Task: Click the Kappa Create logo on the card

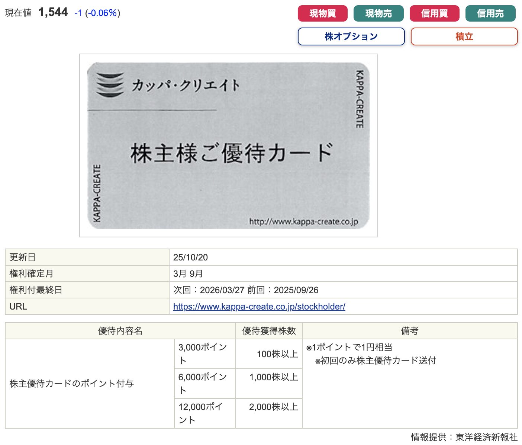Action: [x=110, y=85]
